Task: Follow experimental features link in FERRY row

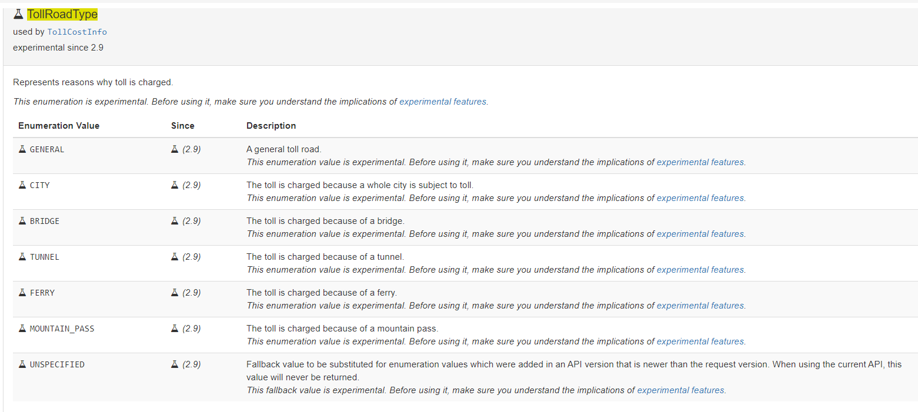Action: [x=700, y=306]
